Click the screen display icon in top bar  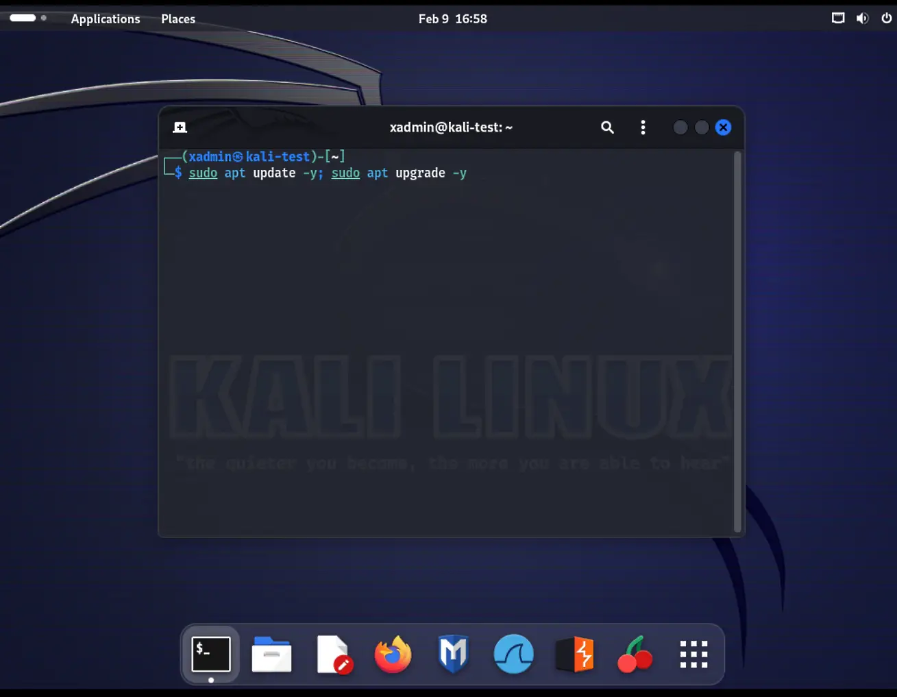(838, 18)
